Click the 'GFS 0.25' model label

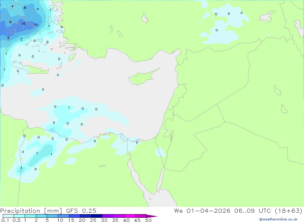click(81, 210)
